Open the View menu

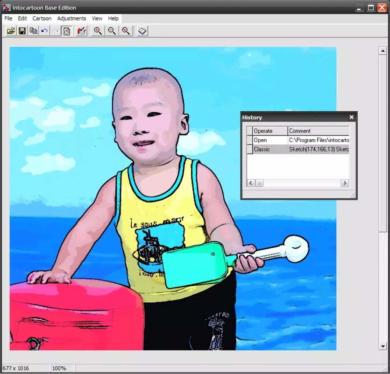pyautogui.click(x=97, y=18)
